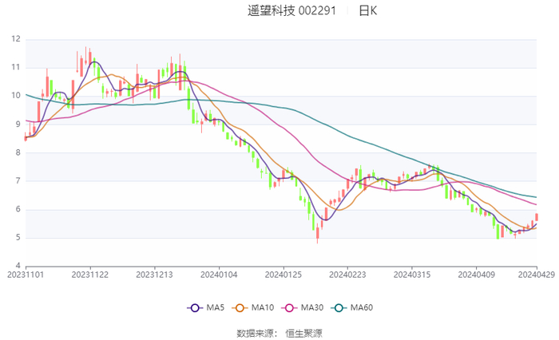This screenshot has width=559, height=340.
Task: Click the 数据来源 恒生聚源 source text
Action: click(x=279, y=332)
